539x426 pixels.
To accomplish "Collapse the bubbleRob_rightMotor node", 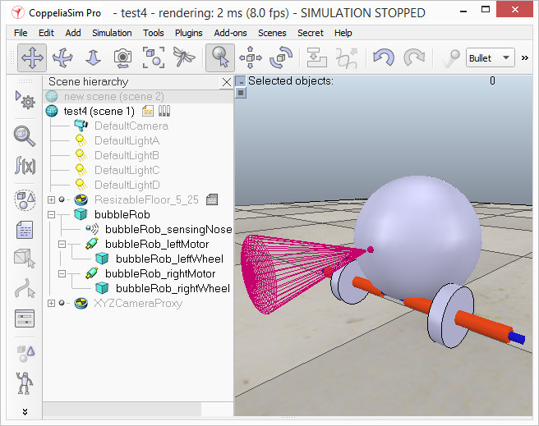I will click(x=62, y=273).
